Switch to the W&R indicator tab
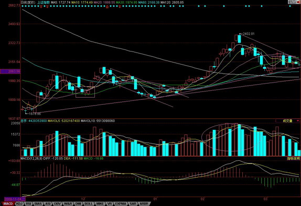Screen dimensions: 301x206 (x=68, y=204)
